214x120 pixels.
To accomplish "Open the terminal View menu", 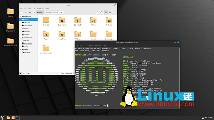I will 86,46.
